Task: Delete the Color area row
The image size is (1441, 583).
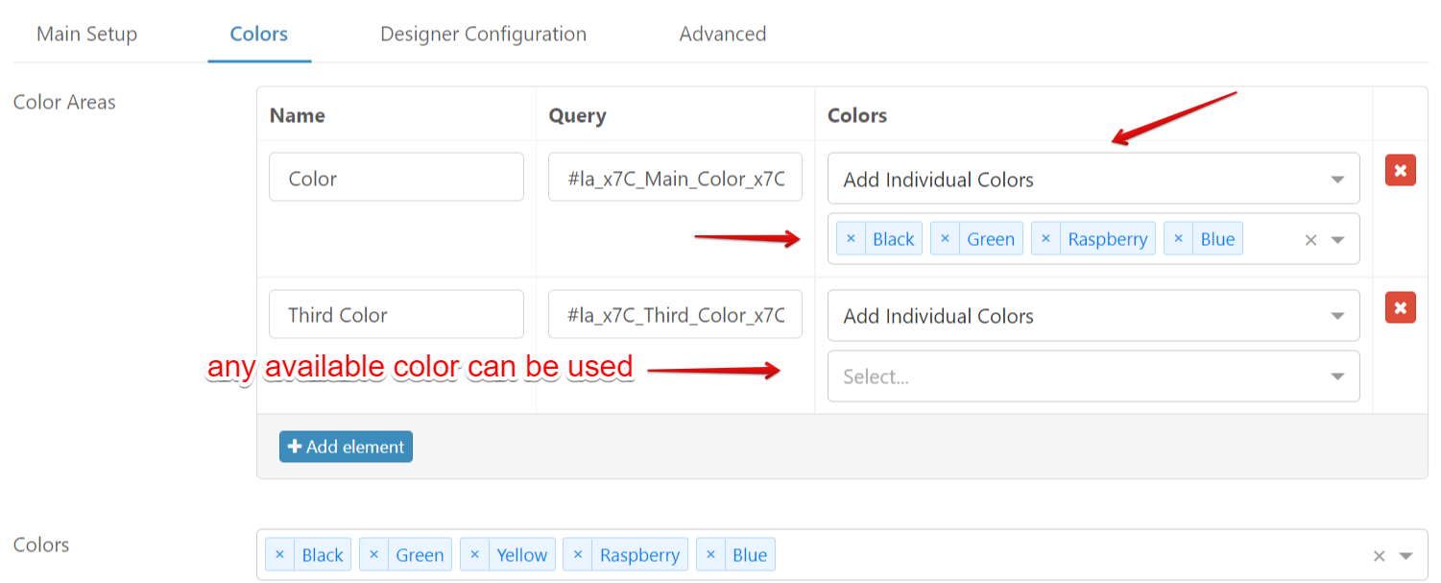Action: point(1400,170)
